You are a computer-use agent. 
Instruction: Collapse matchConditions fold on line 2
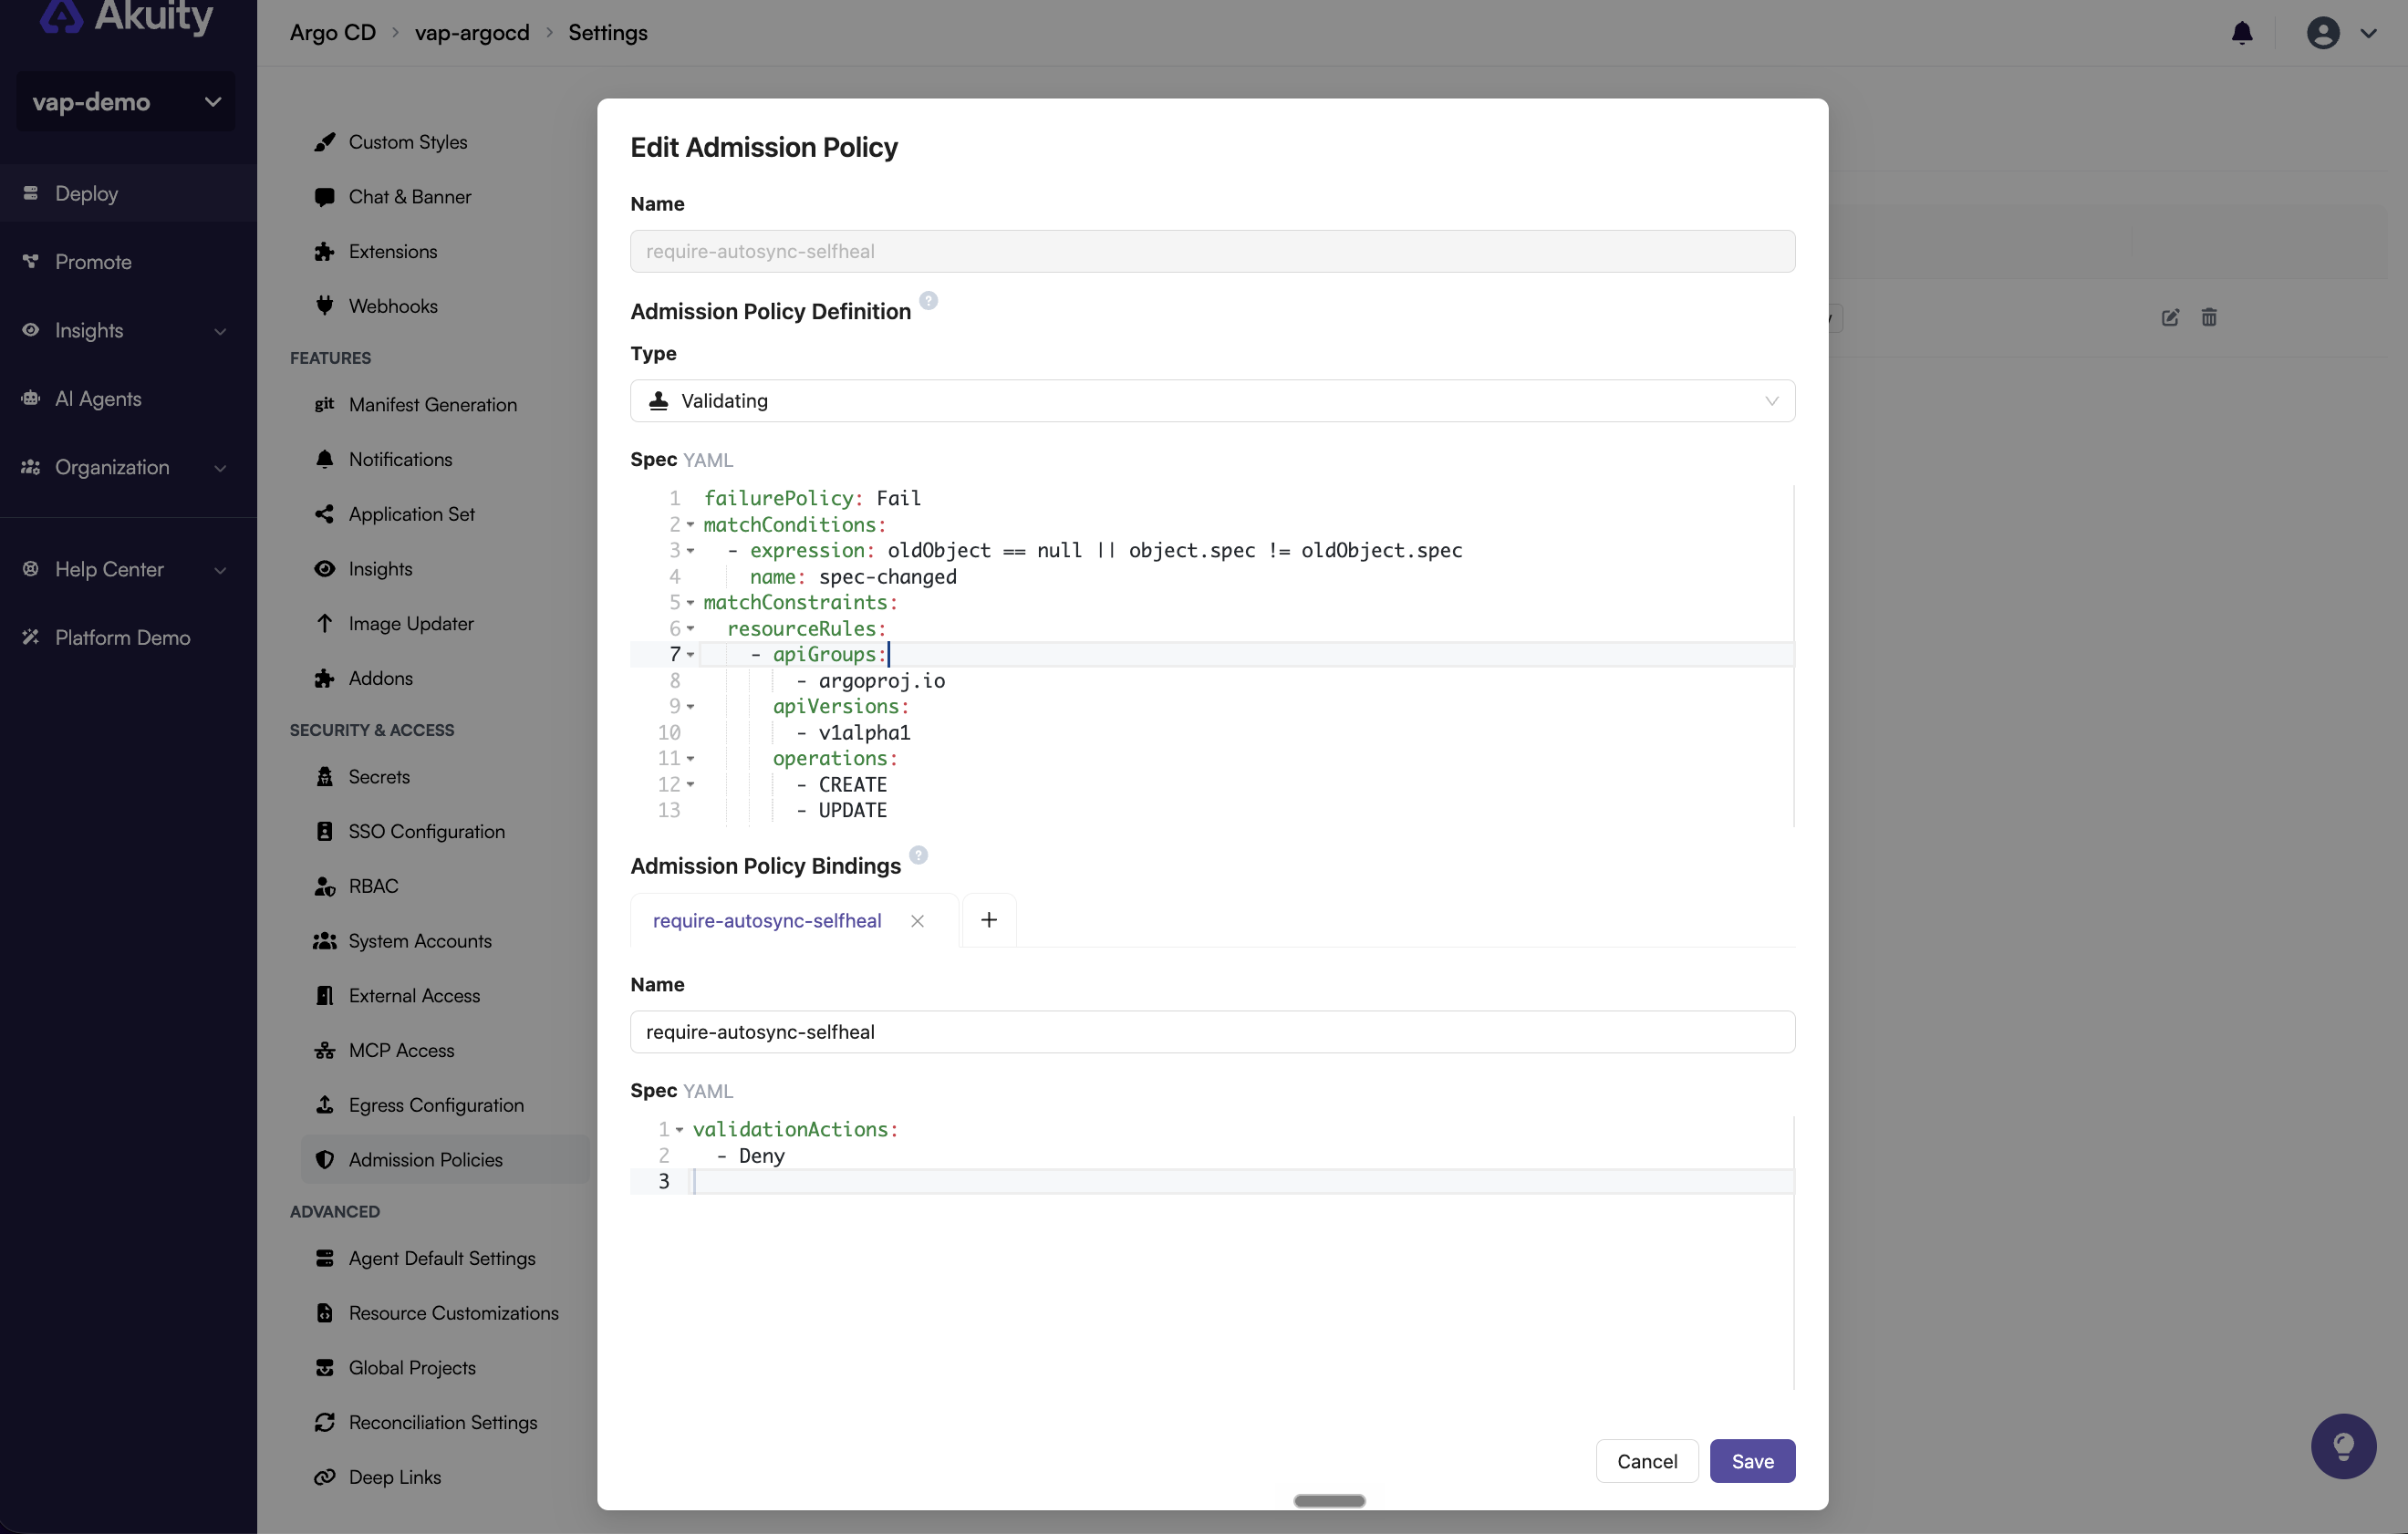click(x=690, y=525)
